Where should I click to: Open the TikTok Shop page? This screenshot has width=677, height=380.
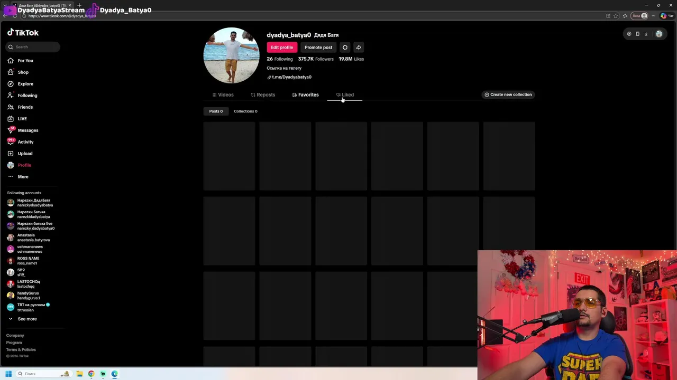coord(18,72)
